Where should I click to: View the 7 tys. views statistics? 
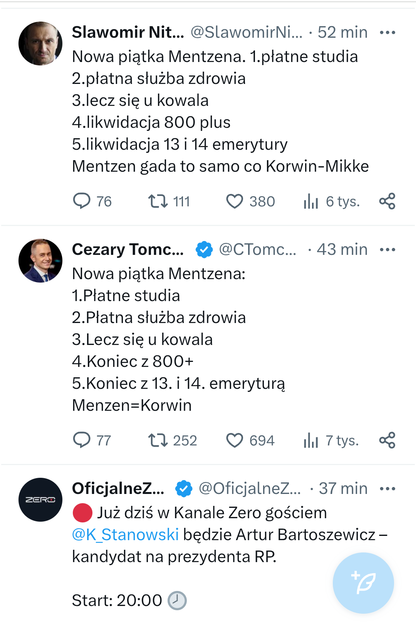pyautogui.click(x=311, y=440)
